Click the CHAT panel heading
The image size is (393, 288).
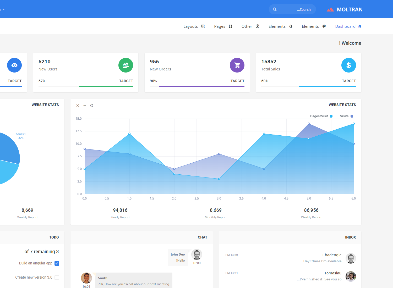(x=203, y=237)
